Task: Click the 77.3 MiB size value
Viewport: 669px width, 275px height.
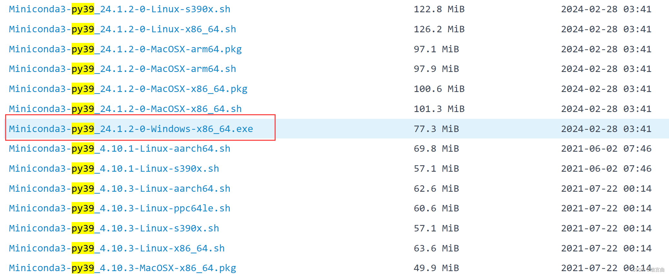Action: click(x=436, y=129)
